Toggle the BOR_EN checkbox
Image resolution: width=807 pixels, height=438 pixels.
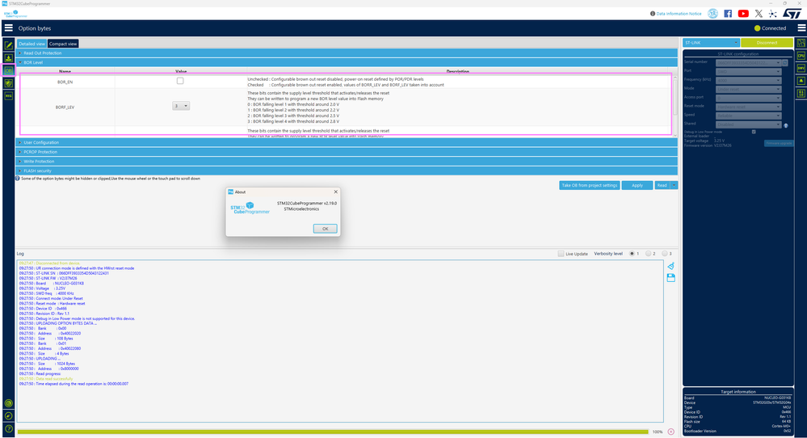pos(180,81)
